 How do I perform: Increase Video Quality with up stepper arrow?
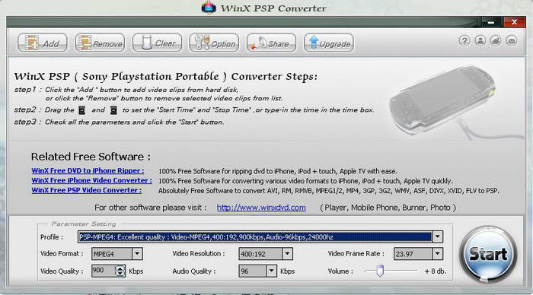click(120, 268)
